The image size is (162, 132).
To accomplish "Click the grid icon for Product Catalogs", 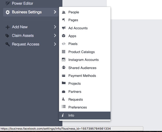I will click(64, 52).
